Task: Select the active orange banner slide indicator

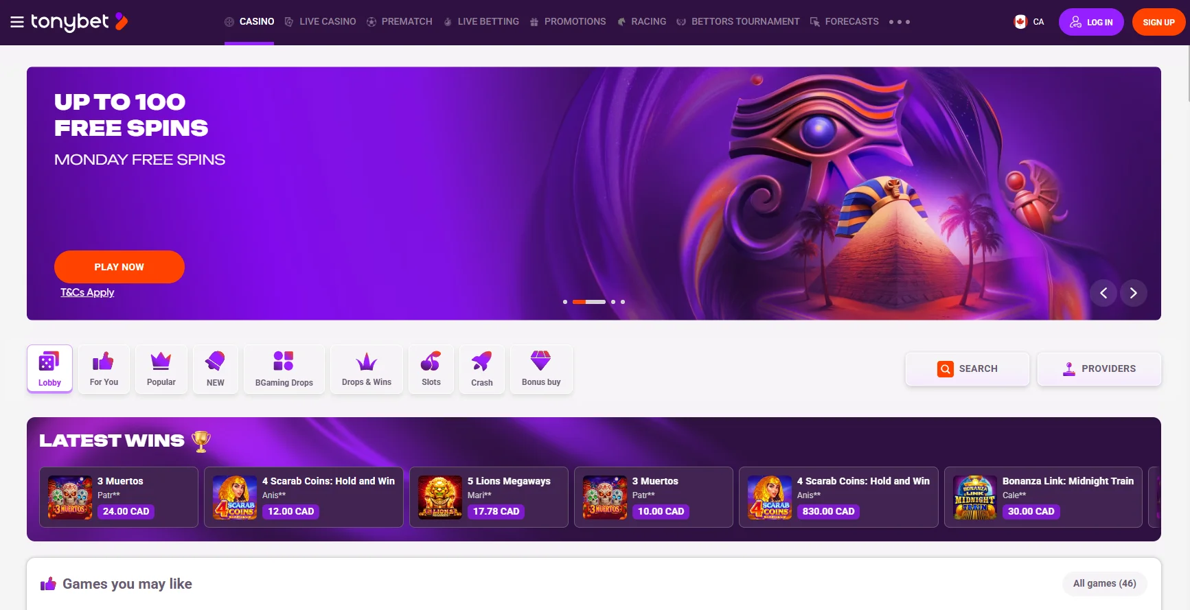Action: [x=589, y=302]
